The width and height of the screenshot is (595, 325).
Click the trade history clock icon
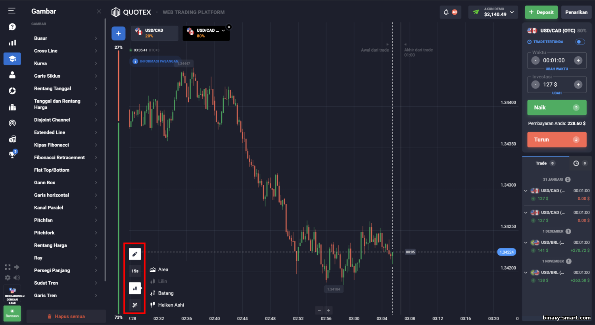[576, 163]
